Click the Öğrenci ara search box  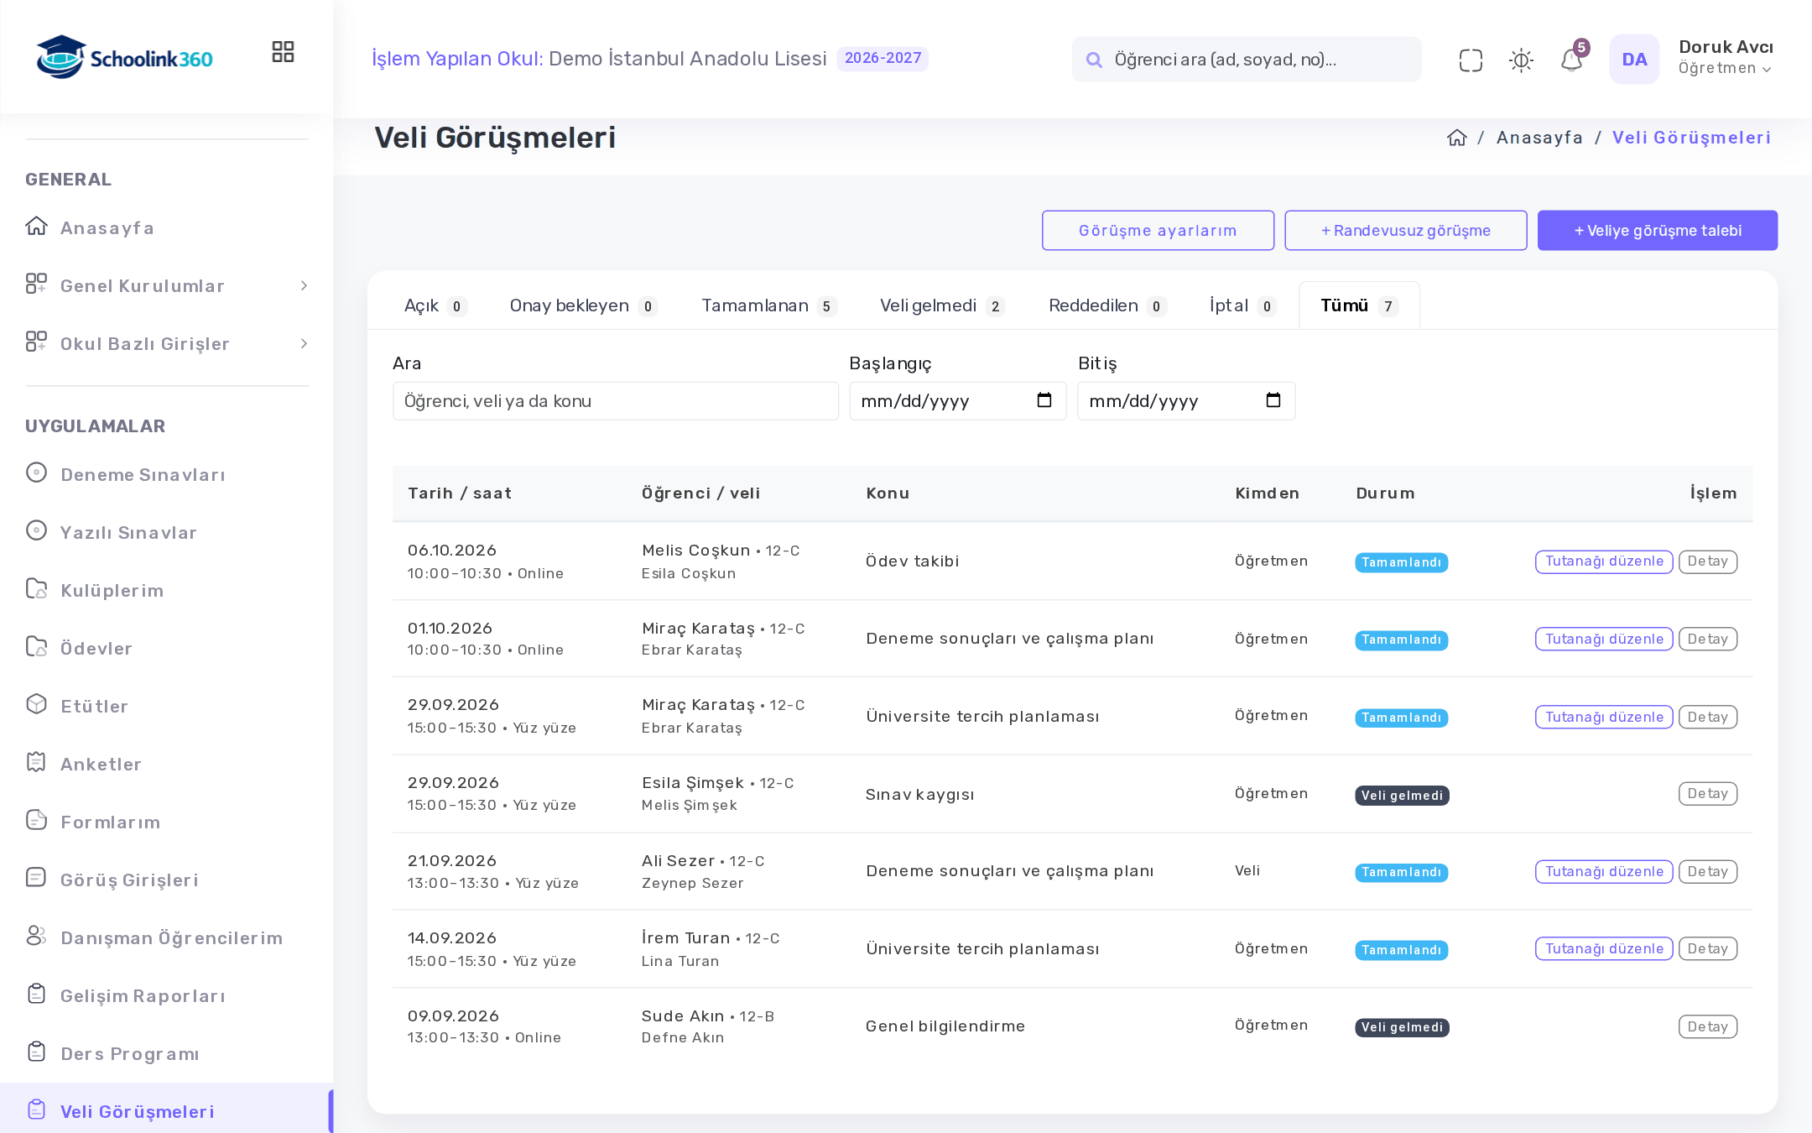click(x=1247, y=59)
